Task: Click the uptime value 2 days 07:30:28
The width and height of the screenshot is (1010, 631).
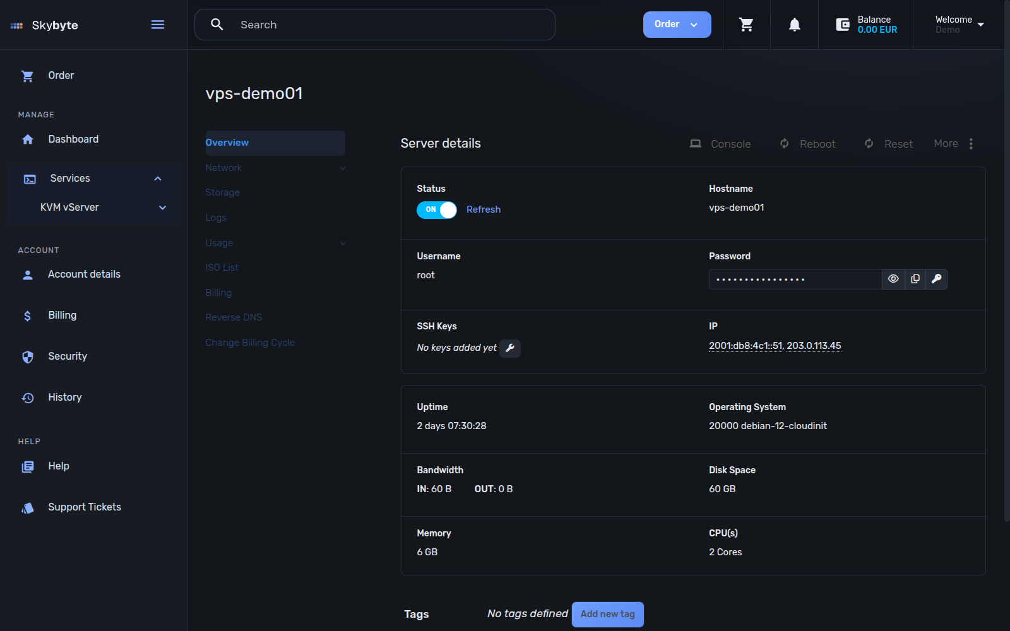Action: 451,426
